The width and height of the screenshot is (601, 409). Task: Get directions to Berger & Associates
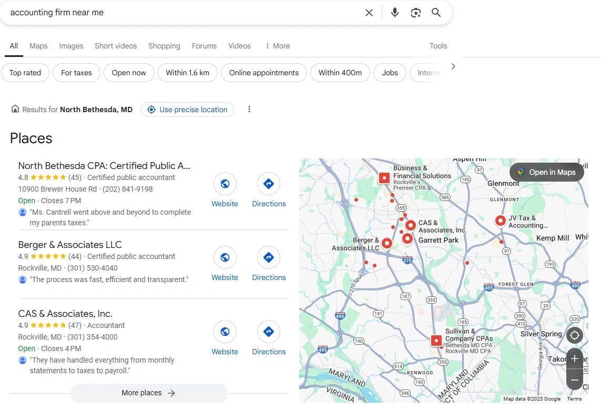(268, 257)
